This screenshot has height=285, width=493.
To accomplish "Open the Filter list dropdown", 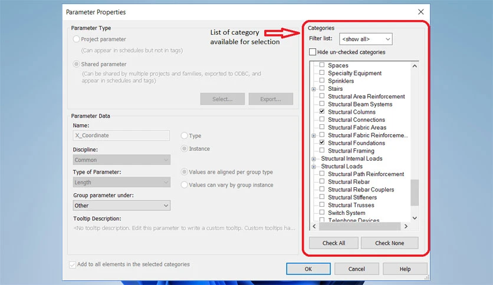I will [x=366, y=39].
